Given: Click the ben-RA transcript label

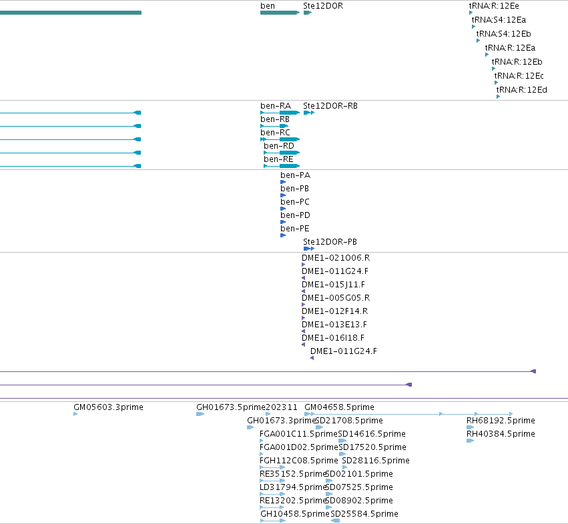Looking at the screenshot, I should 276,106.
